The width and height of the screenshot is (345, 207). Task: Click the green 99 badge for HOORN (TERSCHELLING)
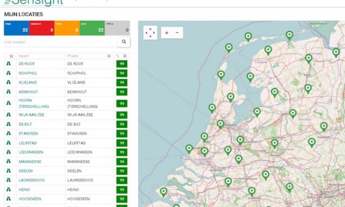pyautogui.click(x=122, y=103)
